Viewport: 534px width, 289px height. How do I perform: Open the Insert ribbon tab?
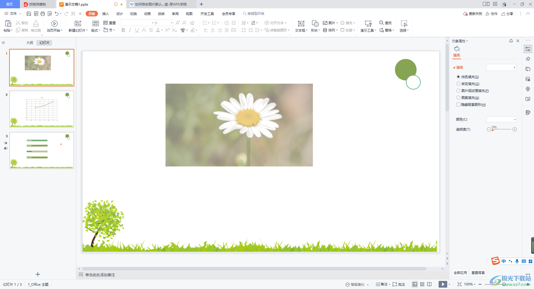(105, 14)
